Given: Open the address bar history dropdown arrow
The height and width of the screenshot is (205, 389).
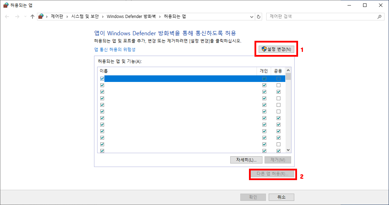Looking at the screenshot, I should [252, 17].
